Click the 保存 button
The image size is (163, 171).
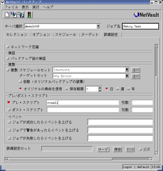tap(117, 149)
